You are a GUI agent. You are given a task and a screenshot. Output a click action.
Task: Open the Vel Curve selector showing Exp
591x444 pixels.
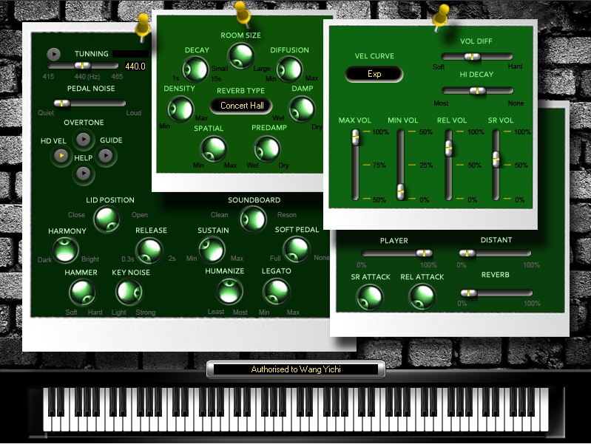tap(374, 75)
